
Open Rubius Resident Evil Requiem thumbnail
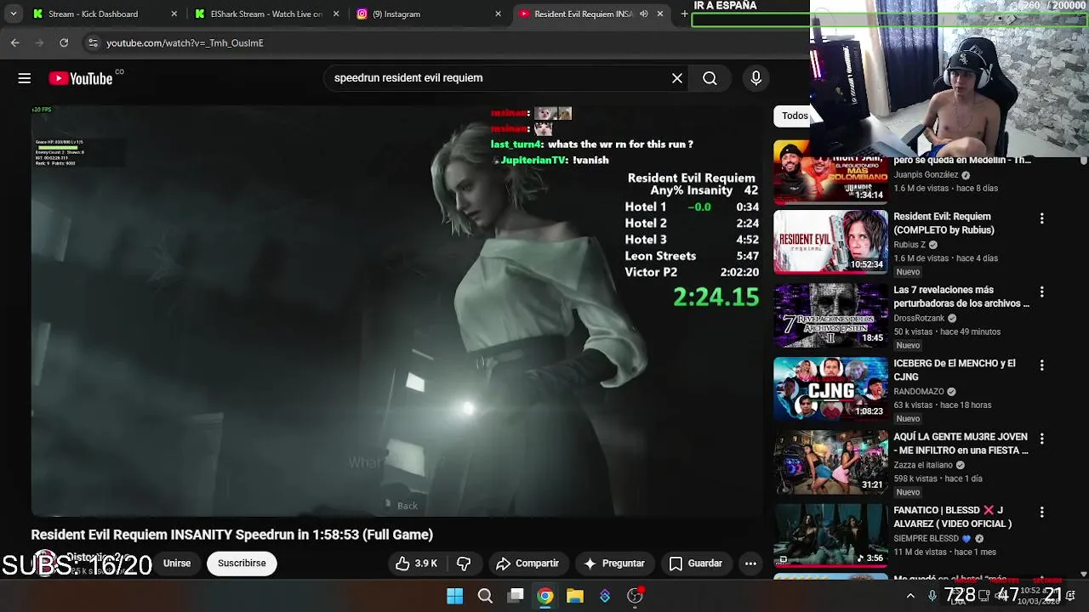pyautogui.click(x=830, y=242)
